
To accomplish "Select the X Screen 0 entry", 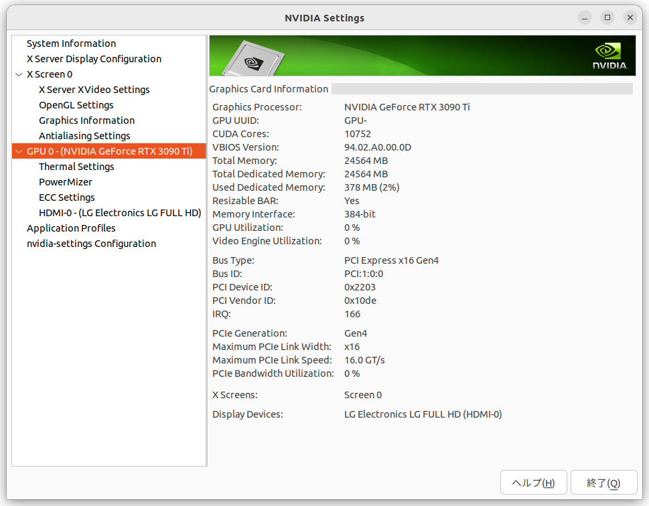I will [x=50, y=74].
